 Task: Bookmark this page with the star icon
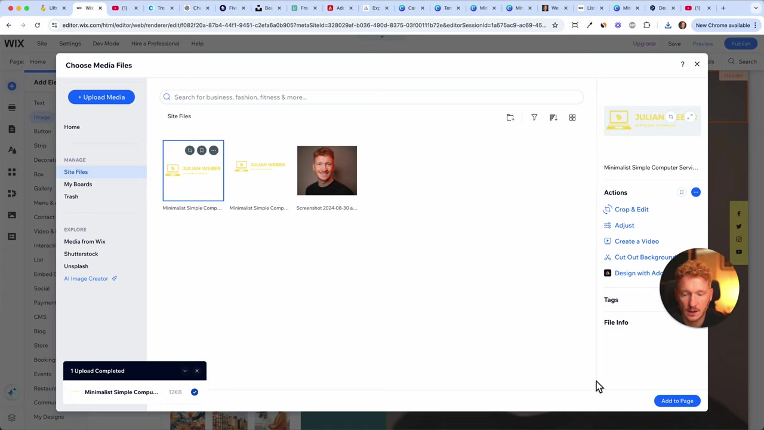point(555,25)
